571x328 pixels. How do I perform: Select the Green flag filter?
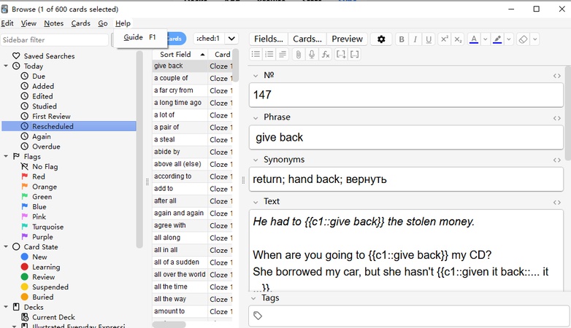coord(42,197)
